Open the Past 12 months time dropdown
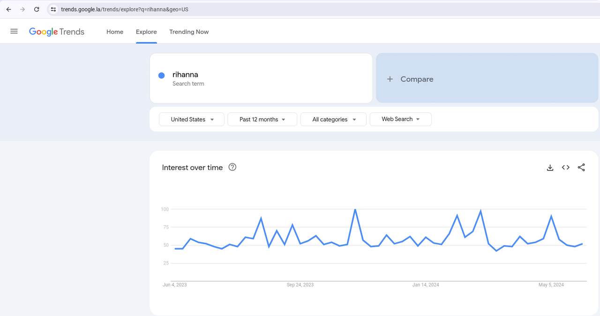 [262, 119]
